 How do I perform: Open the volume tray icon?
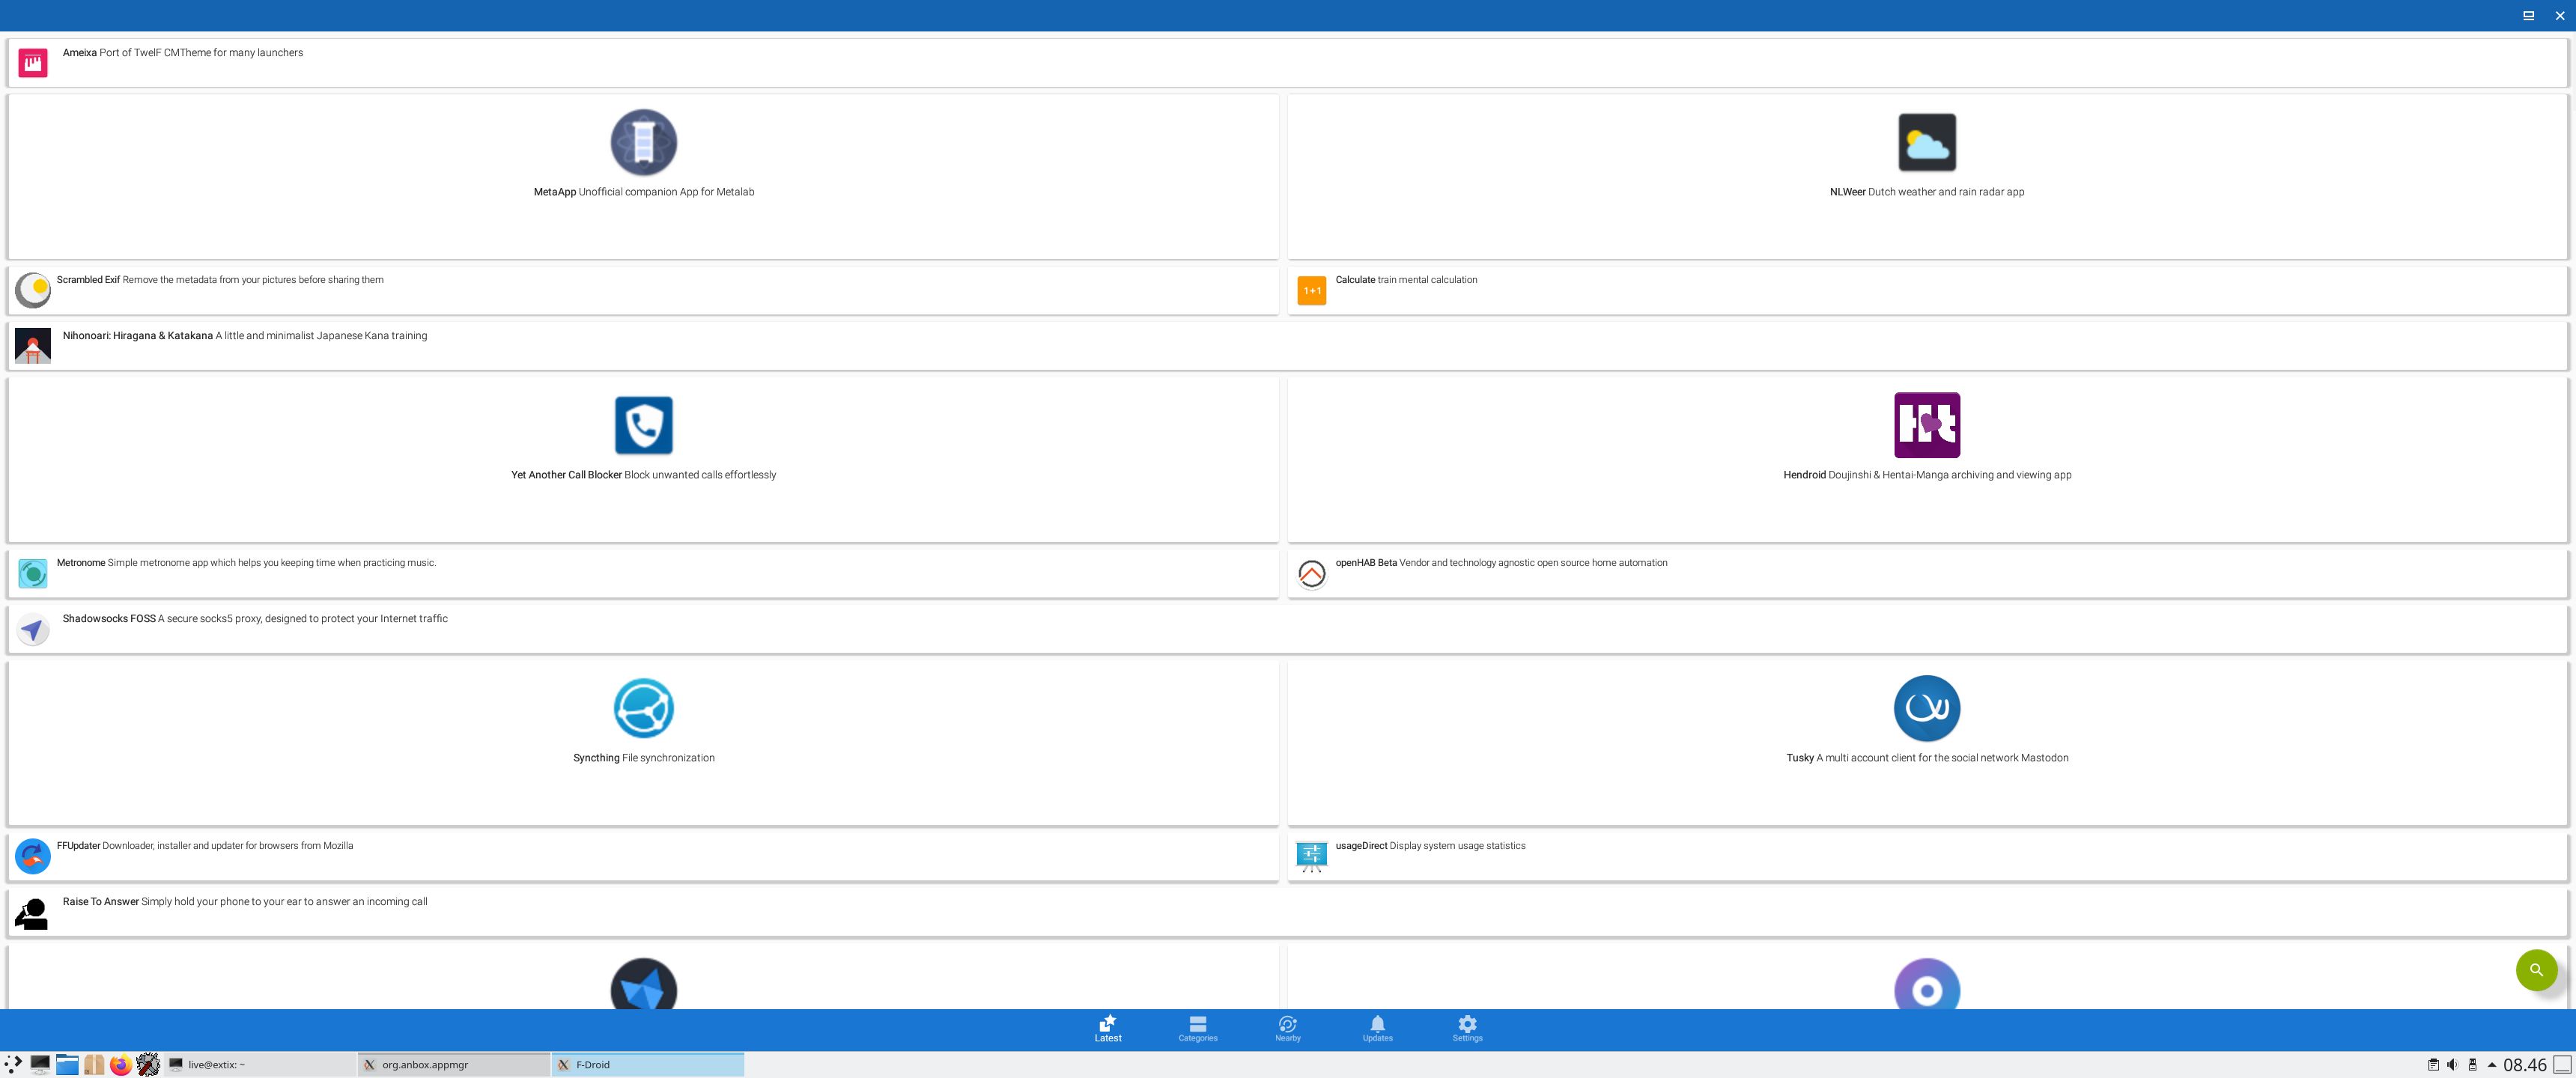[x=2452, y=1065]
